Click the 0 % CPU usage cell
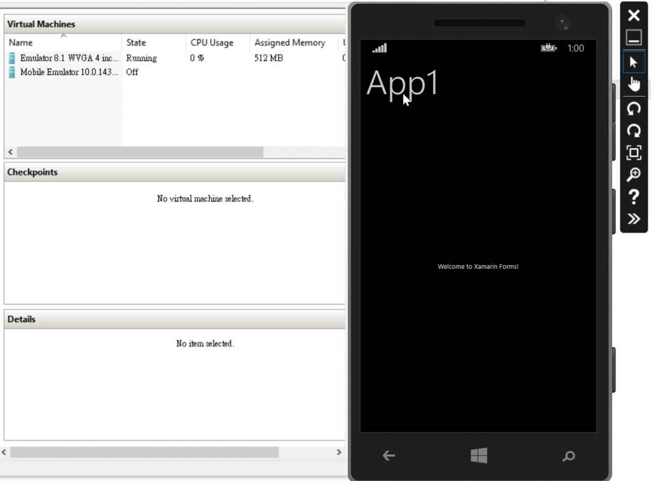Screen dimensions: 651x481 point(197,58)
